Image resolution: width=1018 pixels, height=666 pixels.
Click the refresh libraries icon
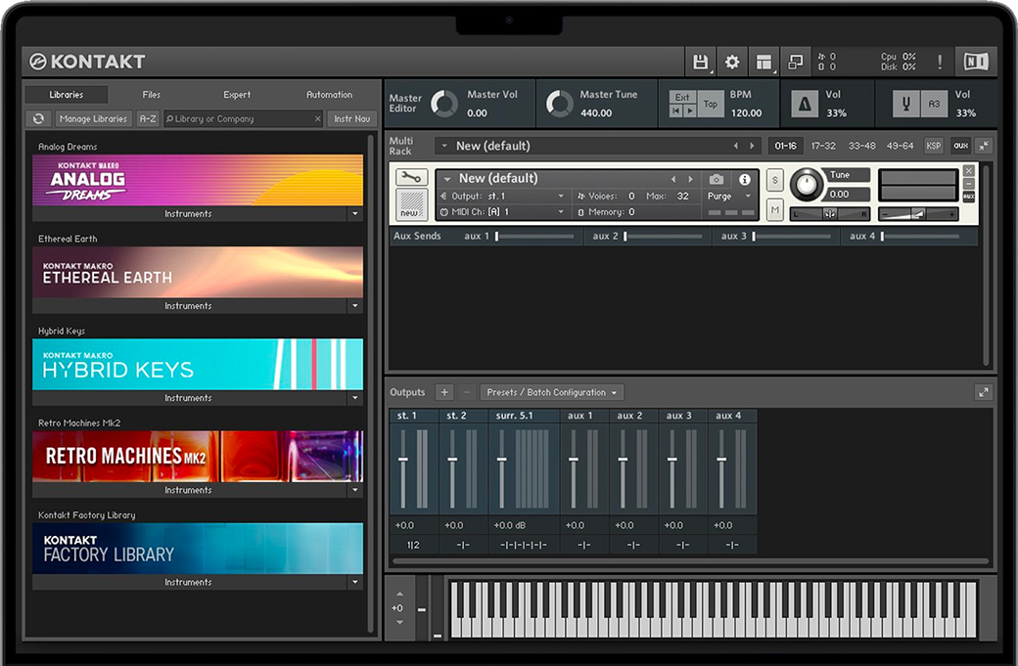coord(38,118)
